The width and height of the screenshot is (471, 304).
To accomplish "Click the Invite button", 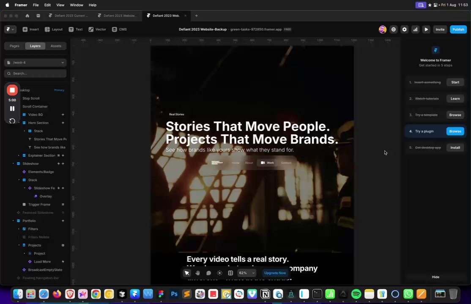I will coord(440,30).
